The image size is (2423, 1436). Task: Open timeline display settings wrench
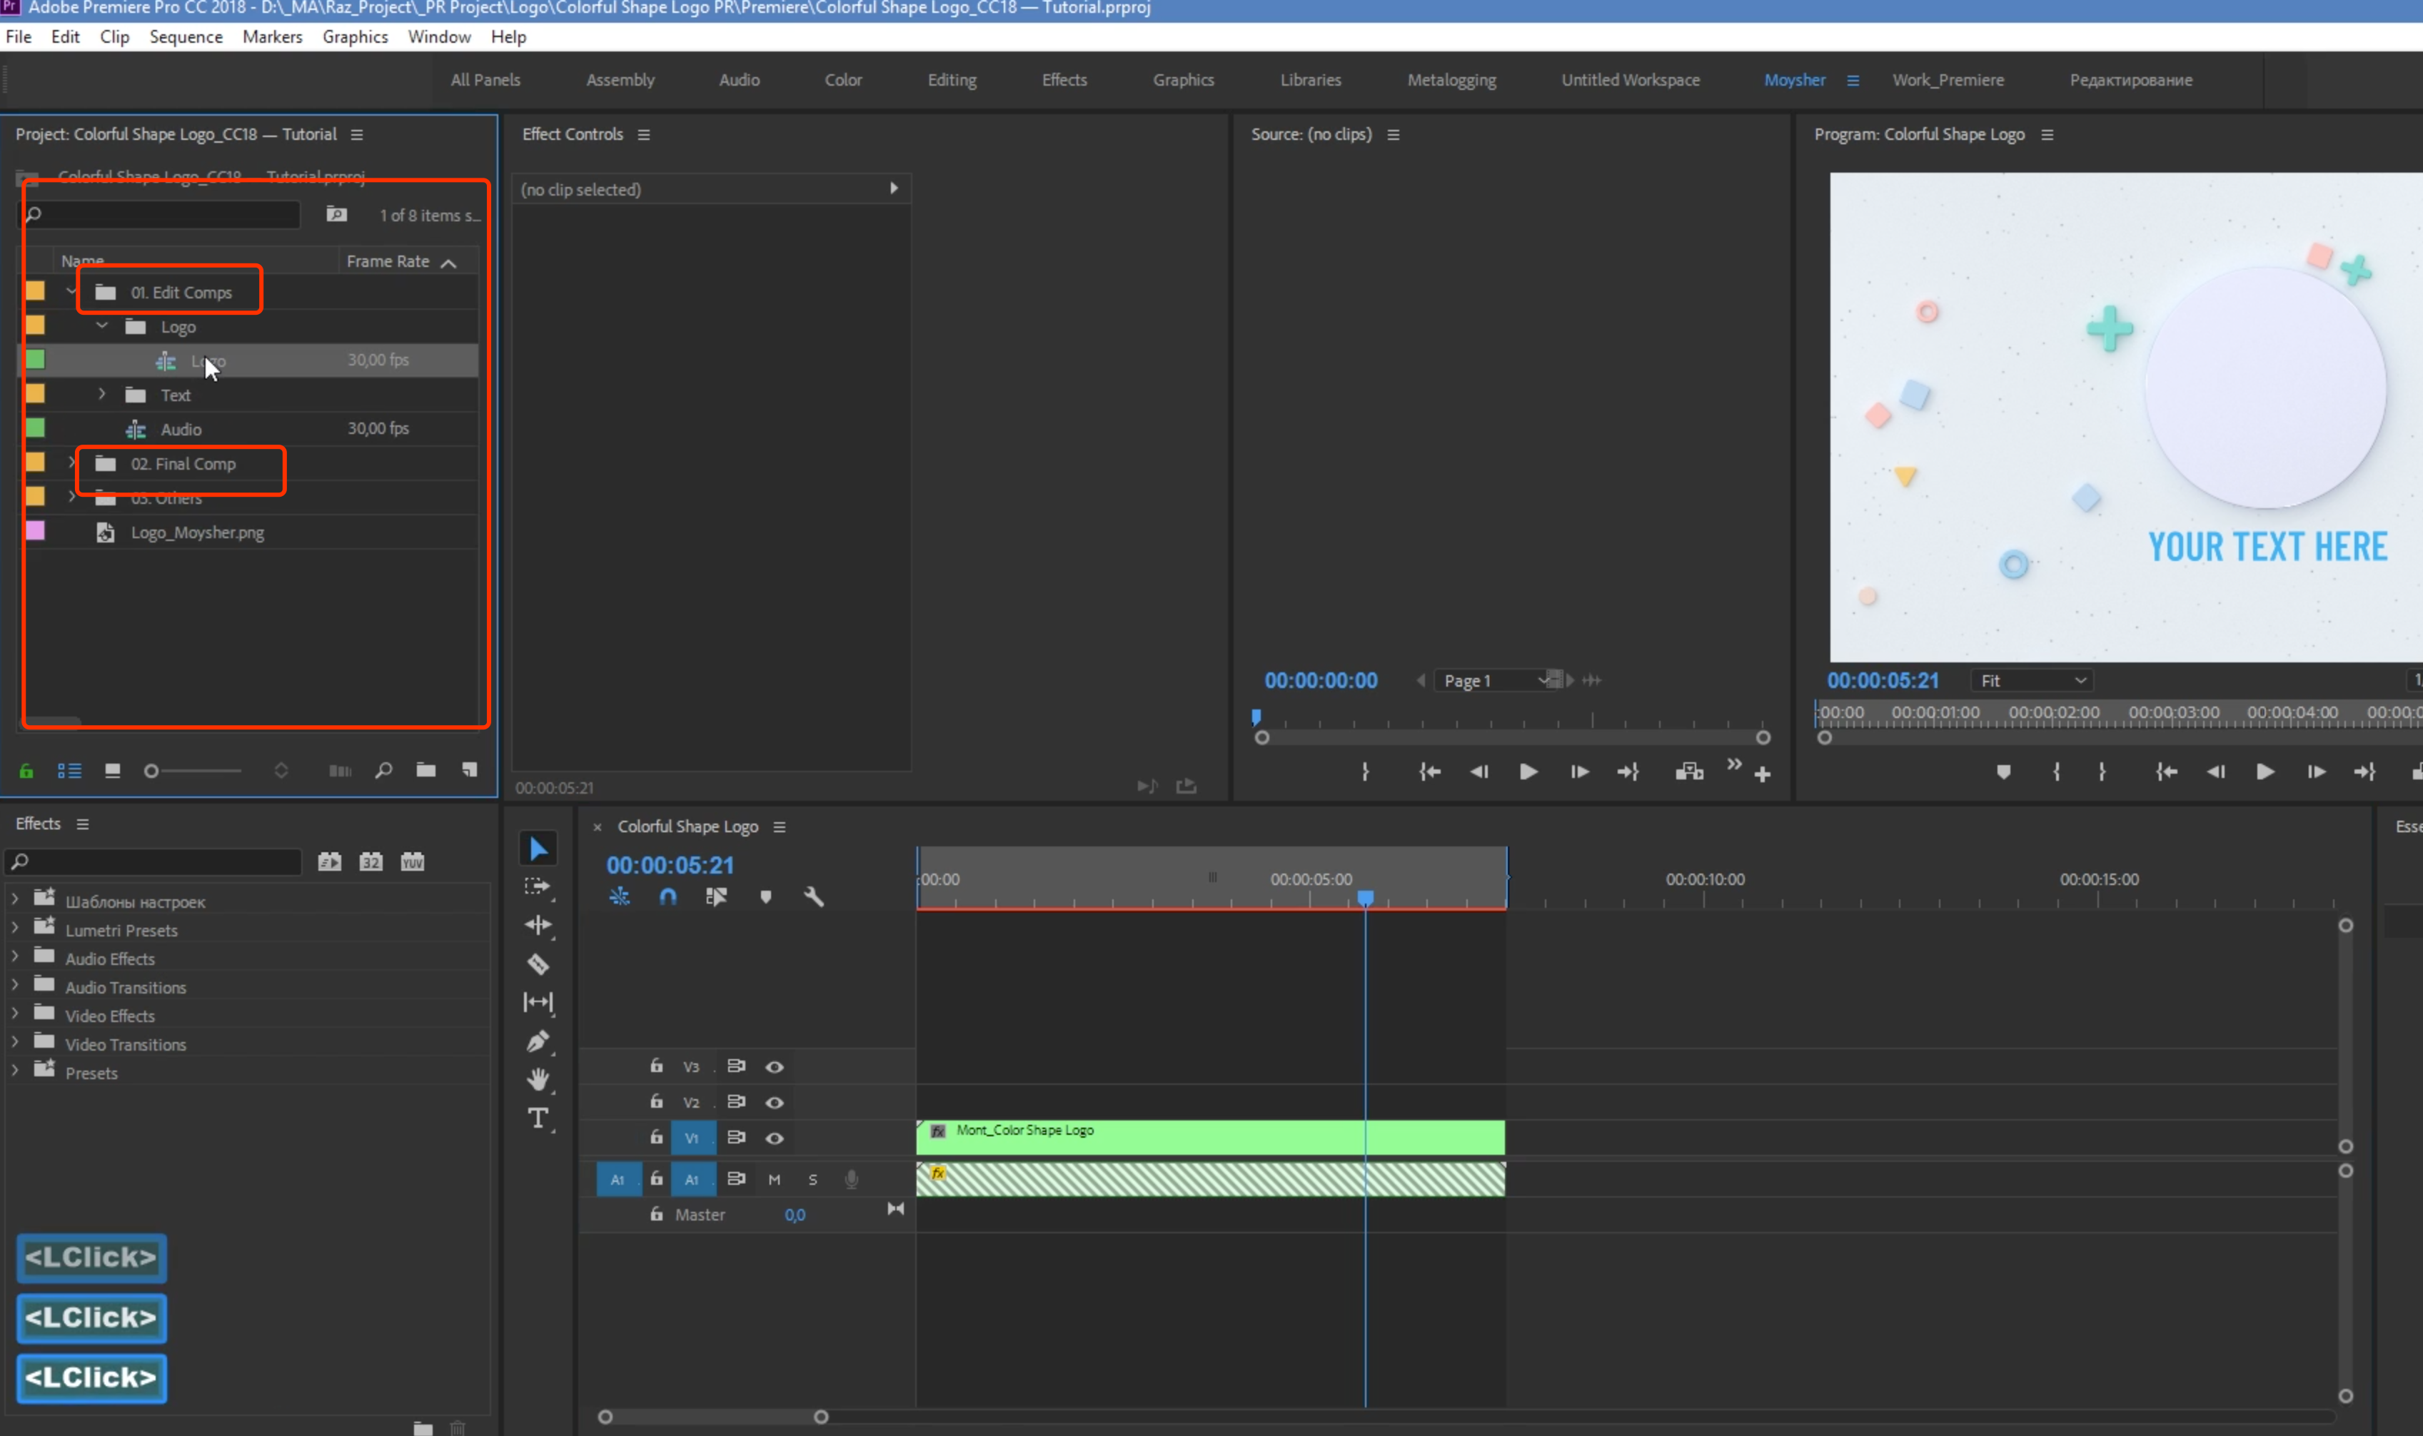pos(814,897)
